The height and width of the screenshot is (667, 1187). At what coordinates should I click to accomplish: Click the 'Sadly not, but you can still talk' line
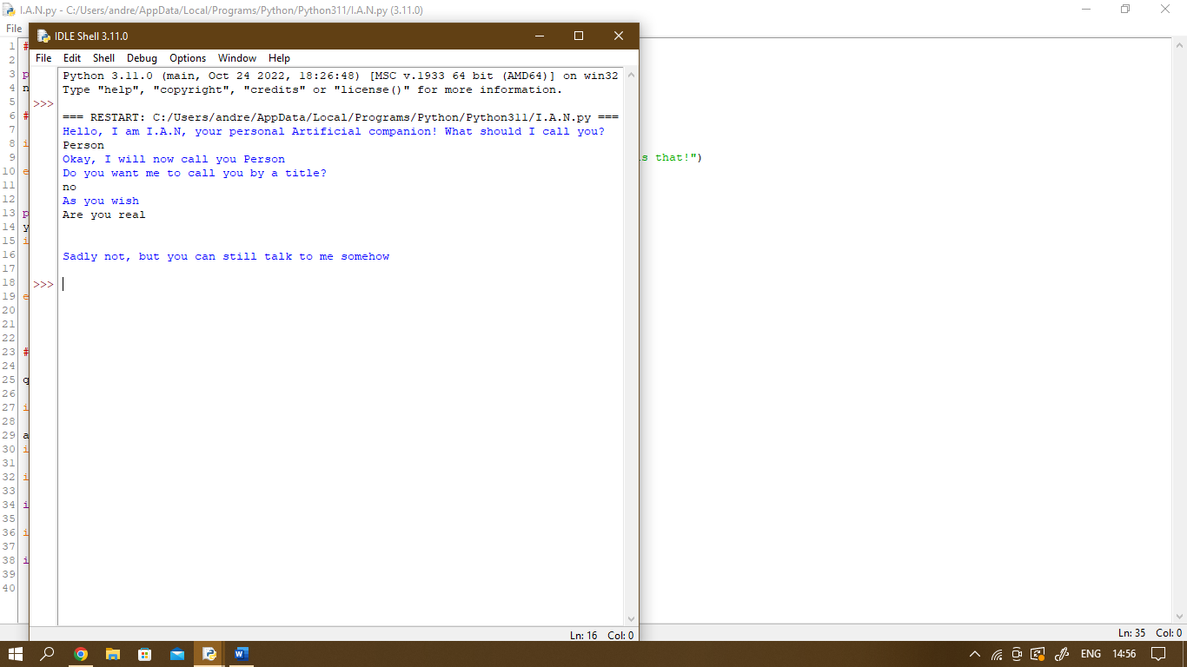pyautogui.click(x=226, y=256)
